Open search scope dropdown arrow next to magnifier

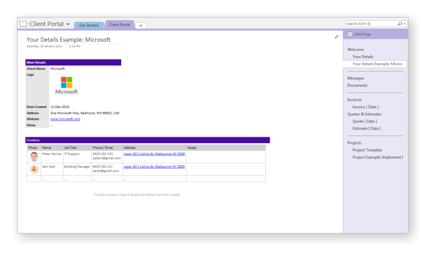click(x=405, y=24)
